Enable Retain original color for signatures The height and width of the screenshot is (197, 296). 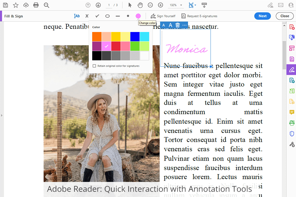coord(94,66)
